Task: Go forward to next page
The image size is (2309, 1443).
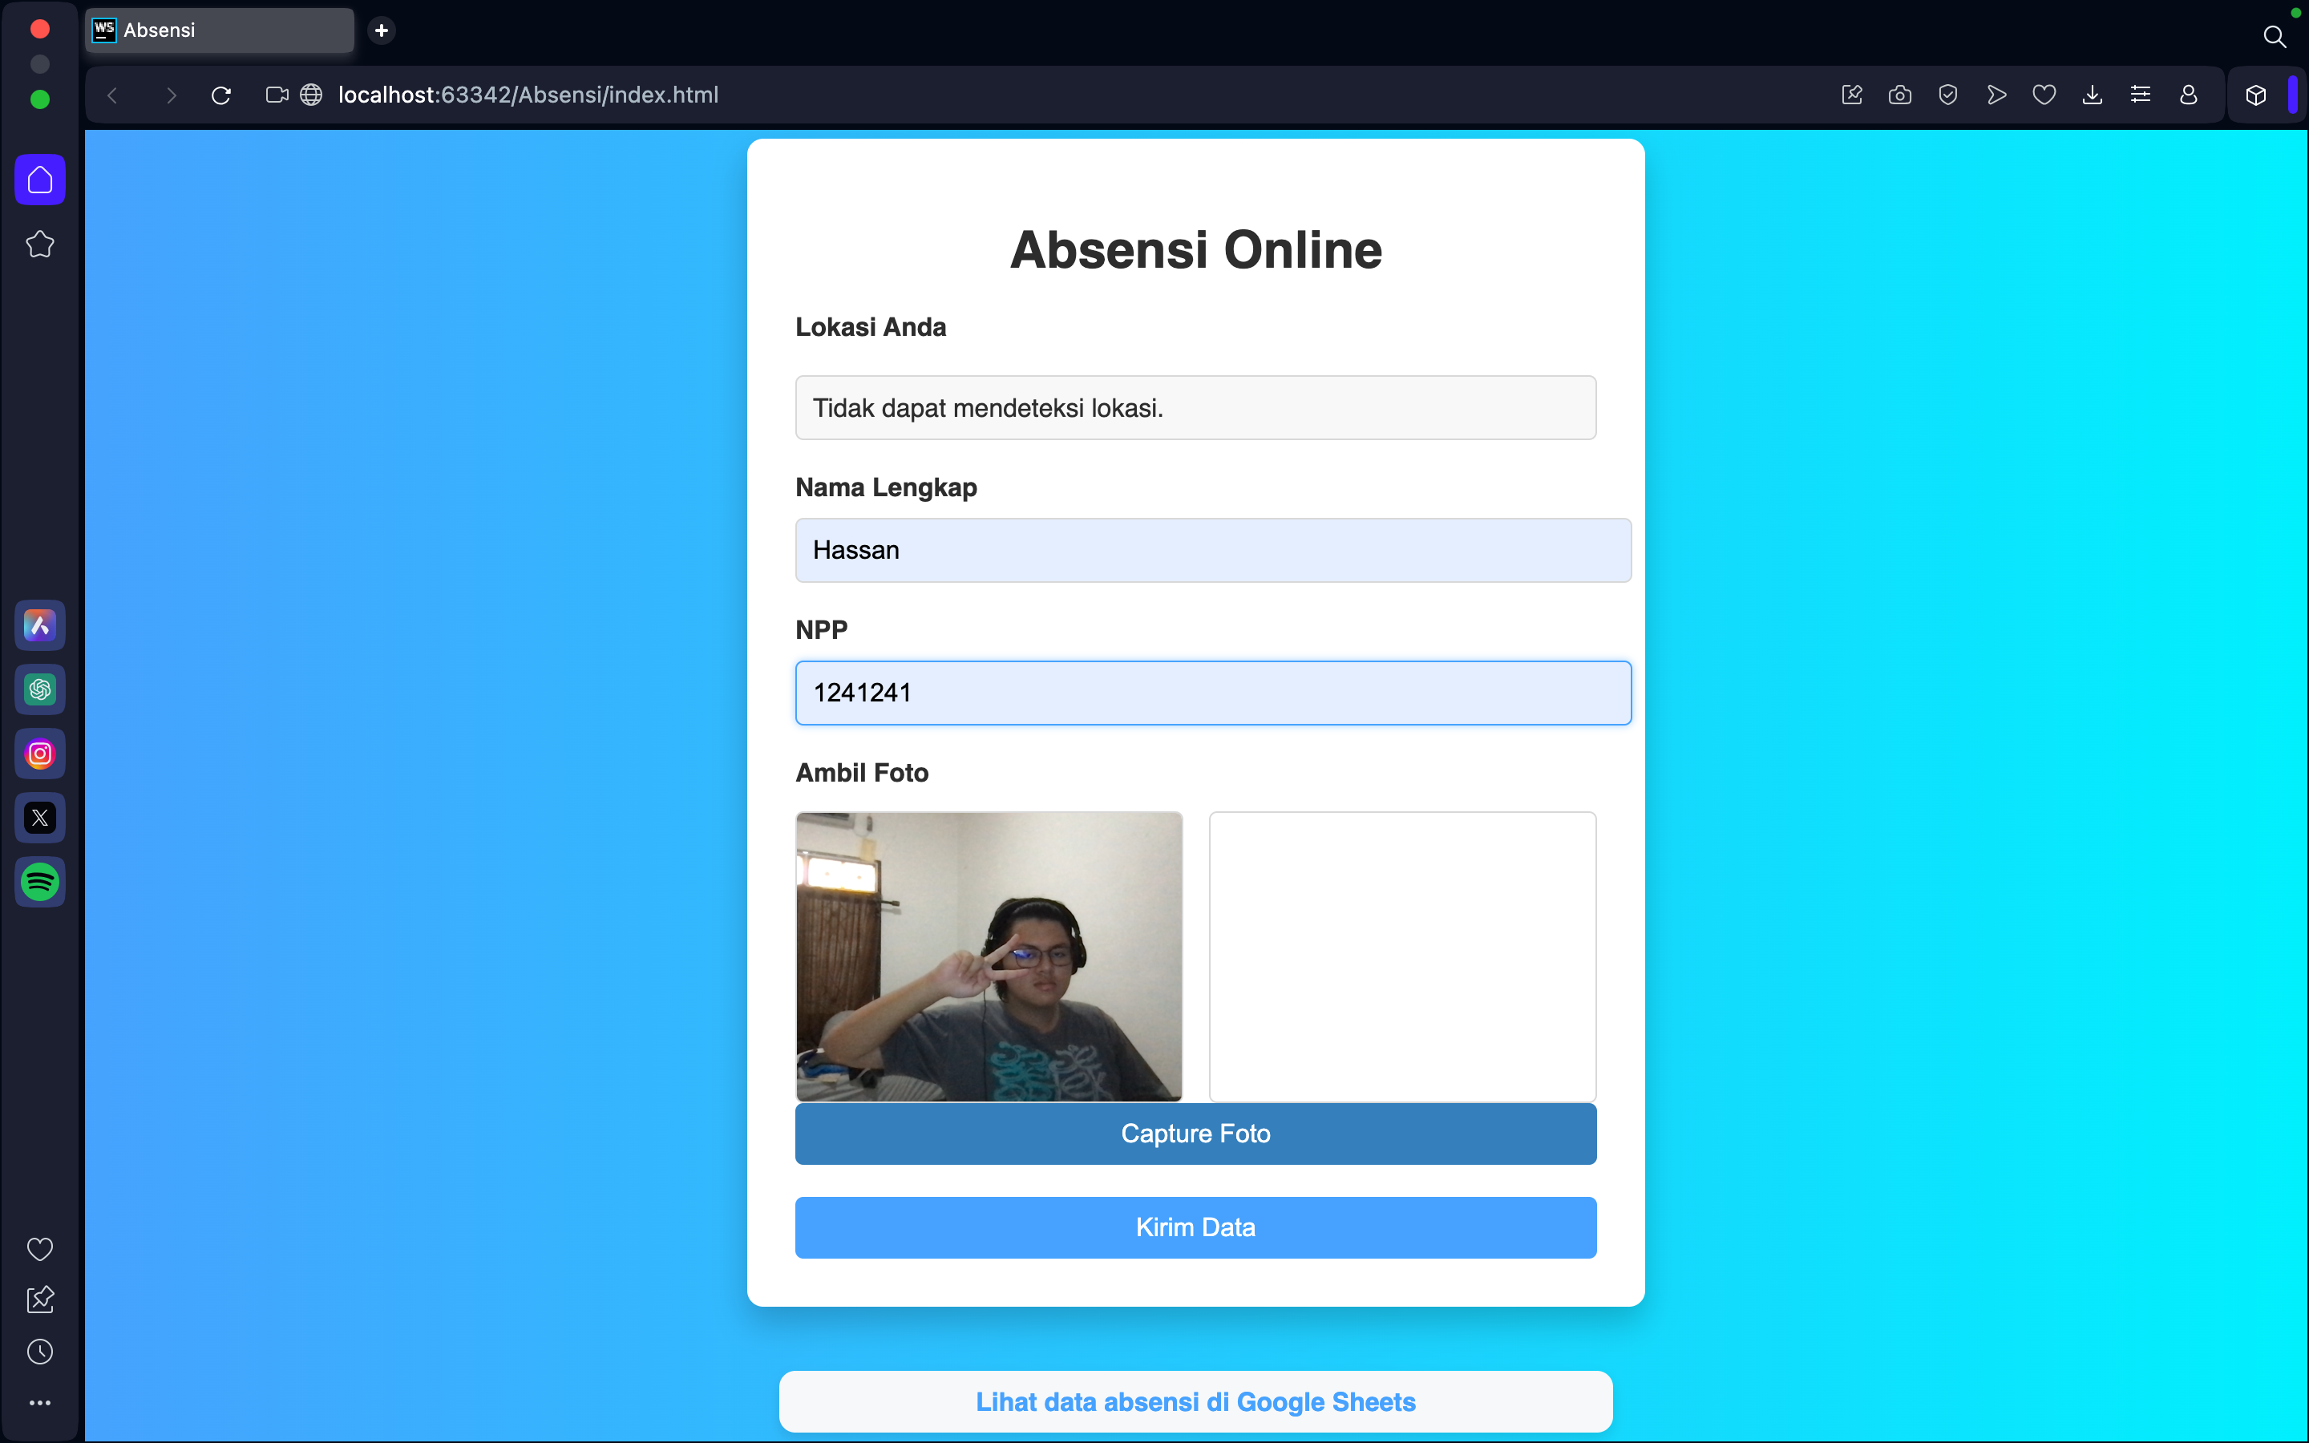Action: (171, 95)
